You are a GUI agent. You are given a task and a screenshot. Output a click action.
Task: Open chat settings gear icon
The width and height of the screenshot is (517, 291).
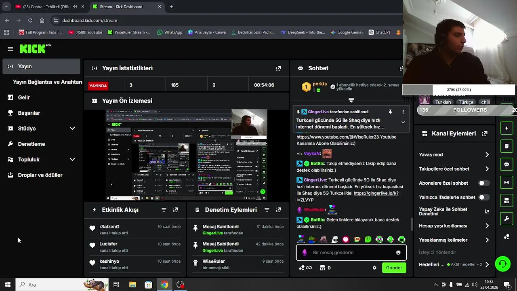(x=374, y=268)
